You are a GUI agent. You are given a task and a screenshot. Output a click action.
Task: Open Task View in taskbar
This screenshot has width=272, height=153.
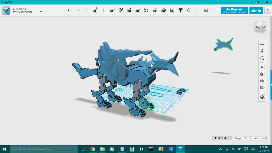pyautogui.click(x=83, y=149)
